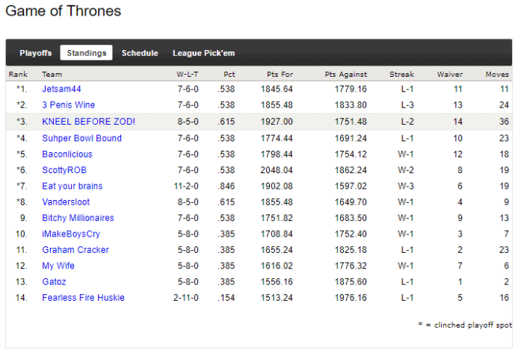Click the Moves column header
Image resolution: width=515 pixels, height=350 pixels.
497,74
